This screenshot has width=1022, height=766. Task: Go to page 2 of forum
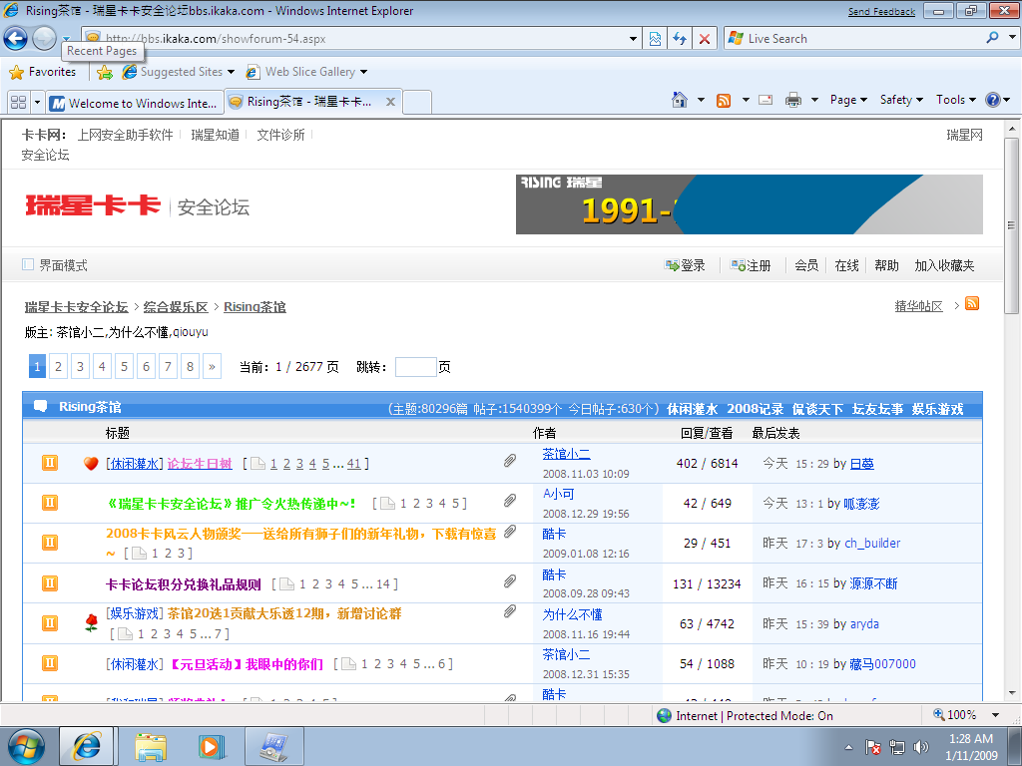(59, 367)
